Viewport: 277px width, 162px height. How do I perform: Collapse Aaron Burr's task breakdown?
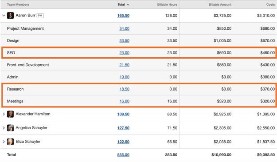(x=4, y=16)
